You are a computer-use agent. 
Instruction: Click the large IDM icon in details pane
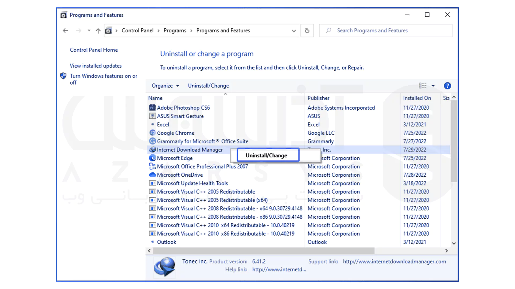point(164,267)
